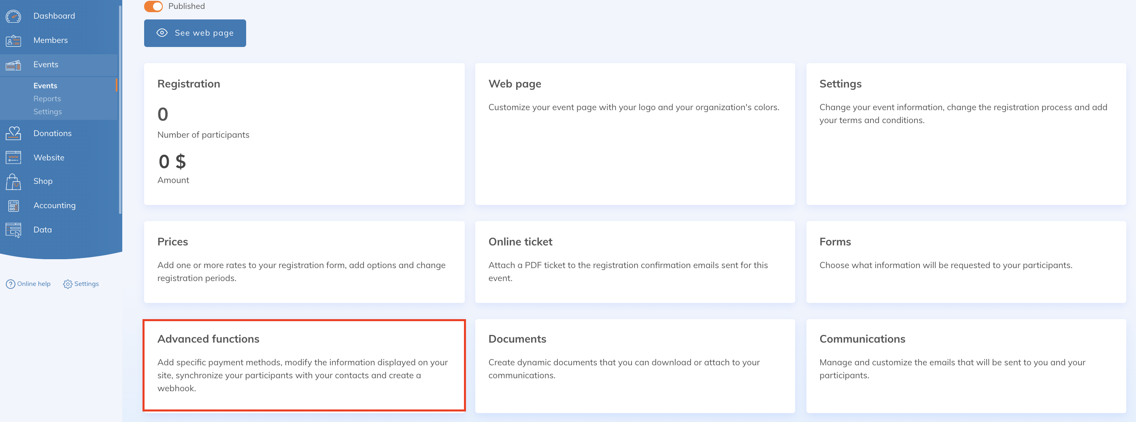The width and height of the screenshot is (1136, 422).
Task: Open Settings under the Events submenu
Action: point(48,111)
